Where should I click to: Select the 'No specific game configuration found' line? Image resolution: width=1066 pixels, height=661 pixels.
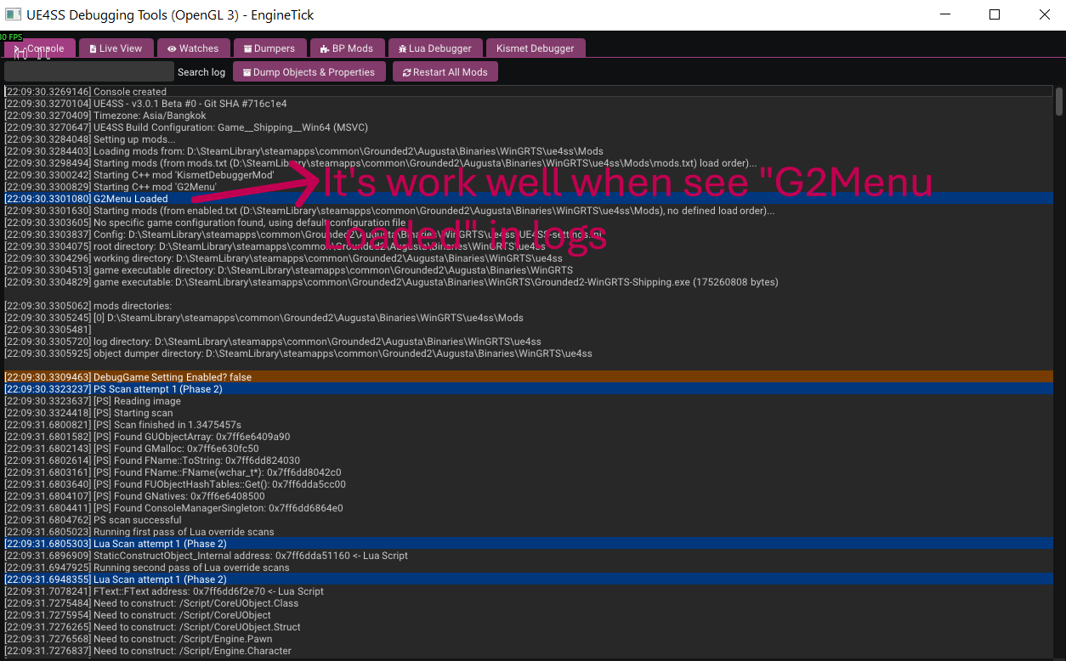(x=528, y=223)
